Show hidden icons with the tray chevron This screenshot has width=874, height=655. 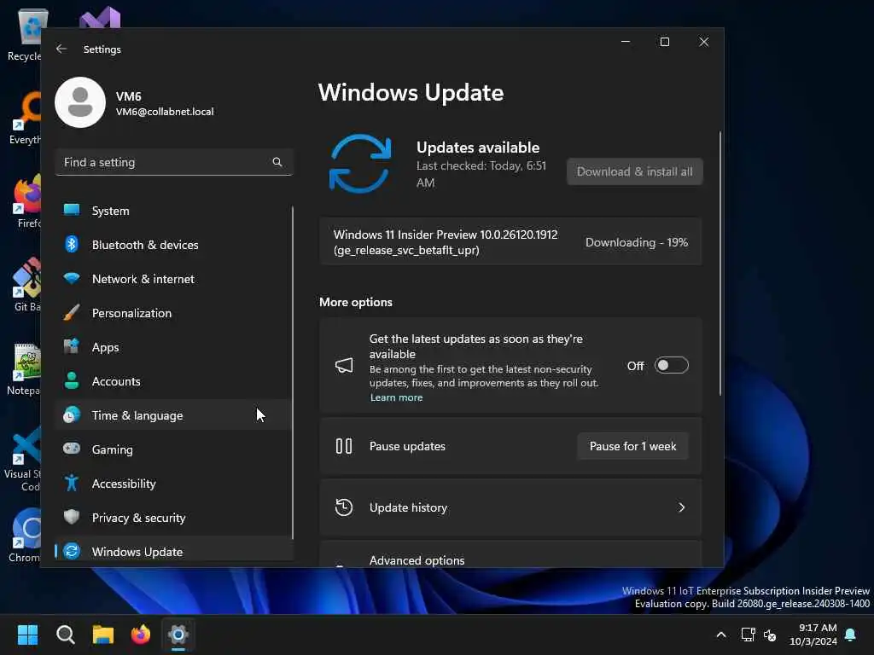720,635
